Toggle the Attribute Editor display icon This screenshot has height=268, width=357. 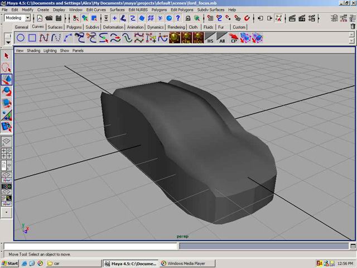(x=333, y=18)
